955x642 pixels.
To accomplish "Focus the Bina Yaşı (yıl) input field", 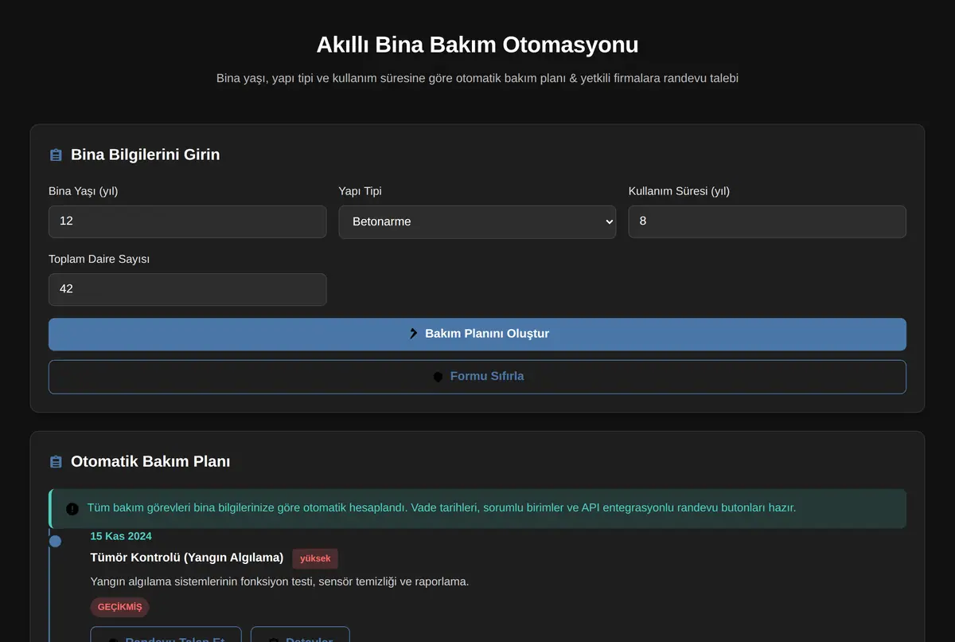I will click(x=188, y=221).
